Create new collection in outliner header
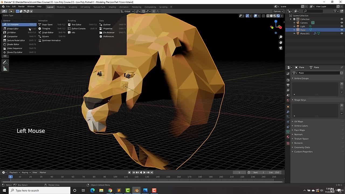 (x=342, y=11)
